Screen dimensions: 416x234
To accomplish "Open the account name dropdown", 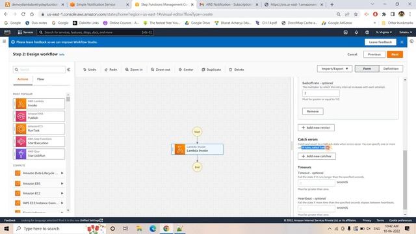I will pyautogui.click(x=406, y=32).
